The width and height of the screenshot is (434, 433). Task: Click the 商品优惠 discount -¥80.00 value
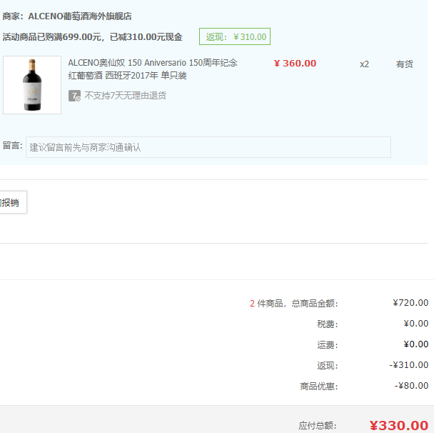point(412,386)
